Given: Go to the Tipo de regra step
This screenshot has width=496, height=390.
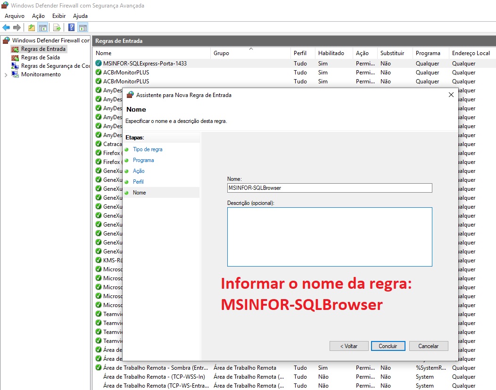Looking at the screenshot, I should coord(148,149).
